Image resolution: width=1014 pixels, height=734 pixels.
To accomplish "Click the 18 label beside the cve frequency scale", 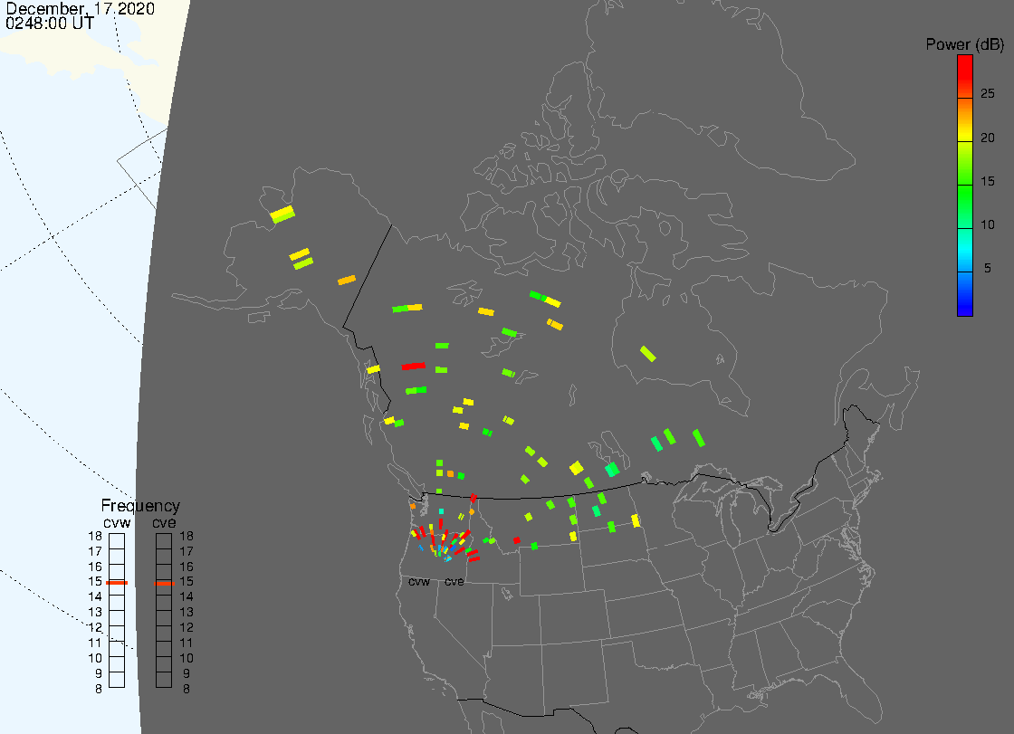I will [187, 536].
